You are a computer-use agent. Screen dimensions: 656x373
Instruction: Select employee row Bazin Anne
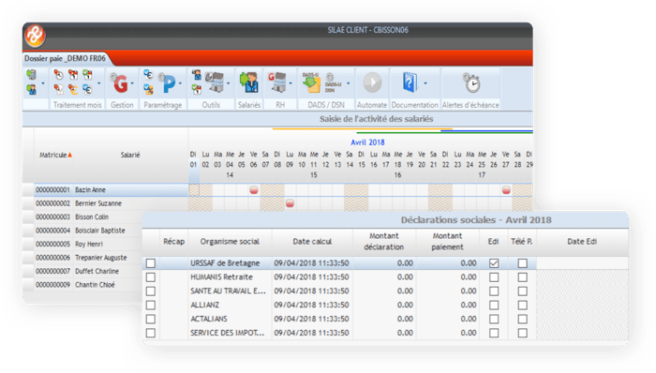[111, 190]
